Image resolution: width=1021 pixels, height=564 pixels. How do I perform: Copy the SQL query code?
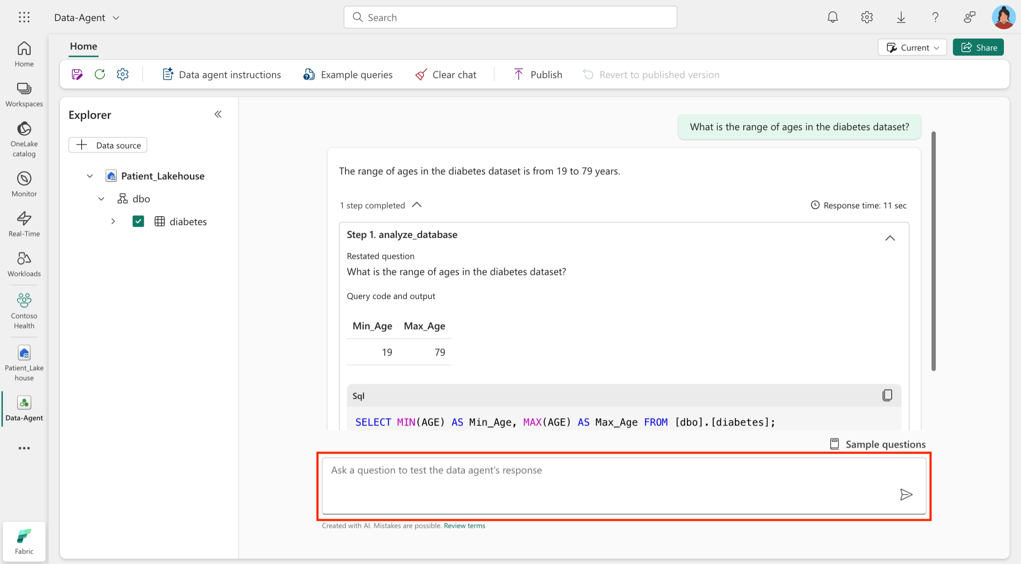click(887, 395)
